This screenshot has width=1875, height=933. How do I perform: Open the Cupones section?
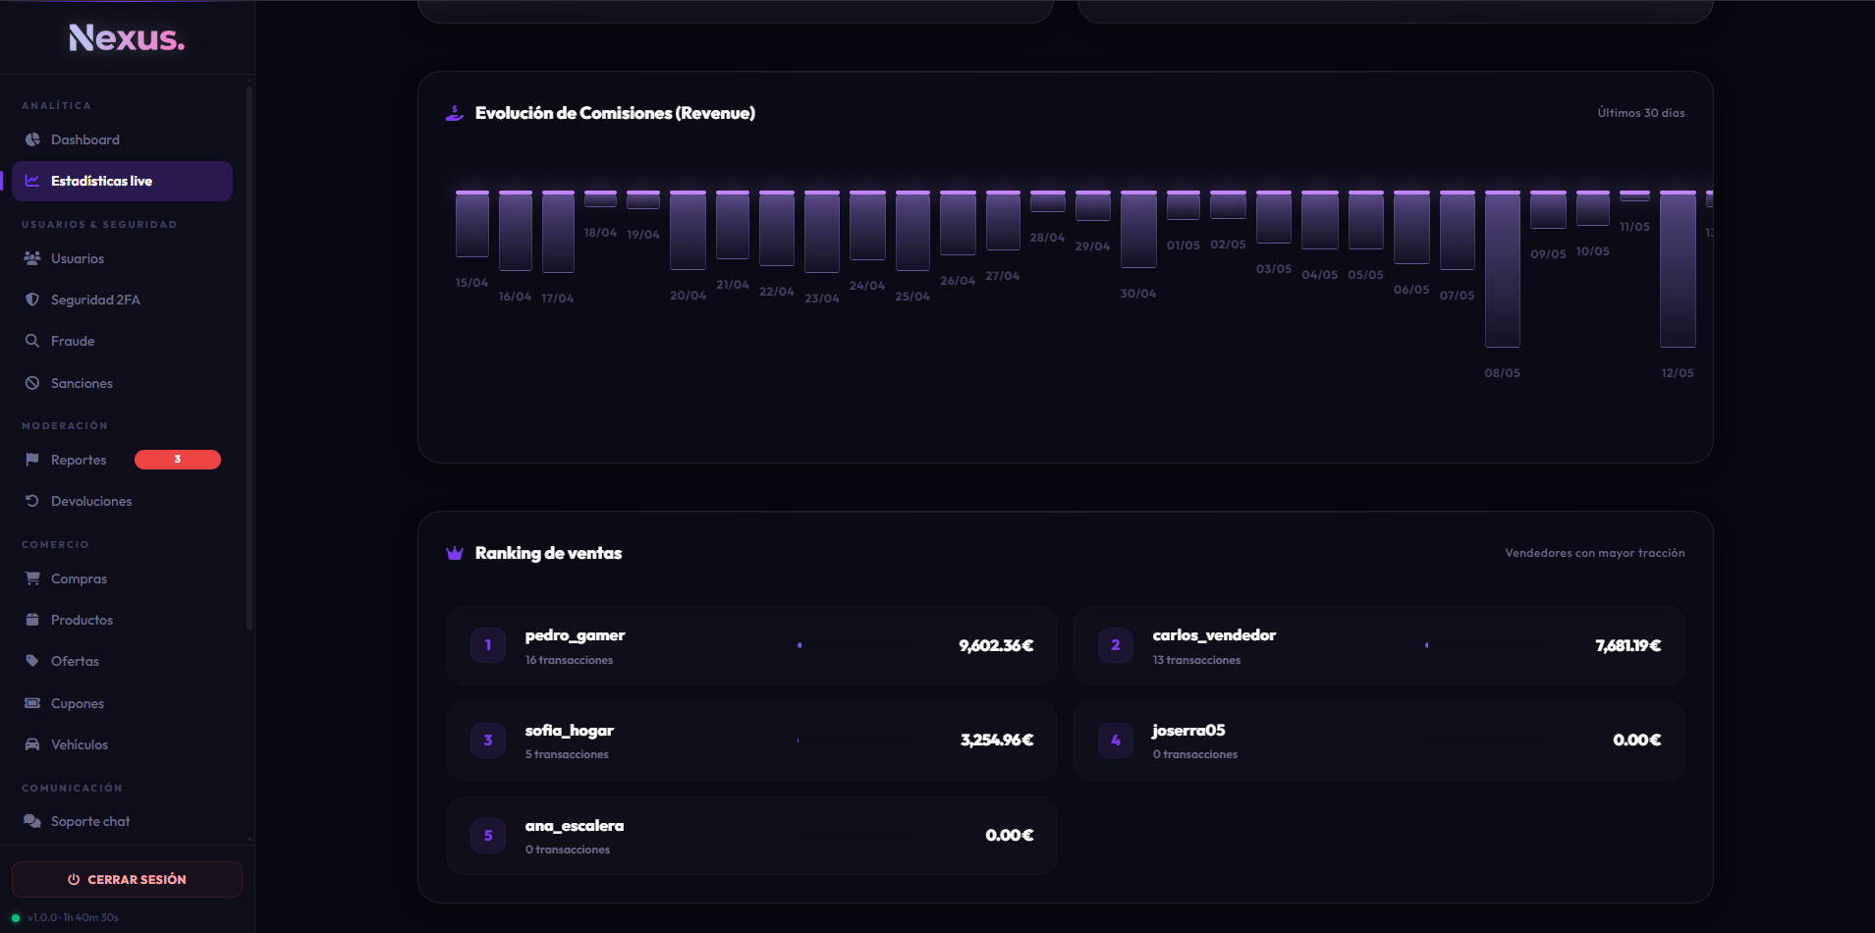click(123, 703)
